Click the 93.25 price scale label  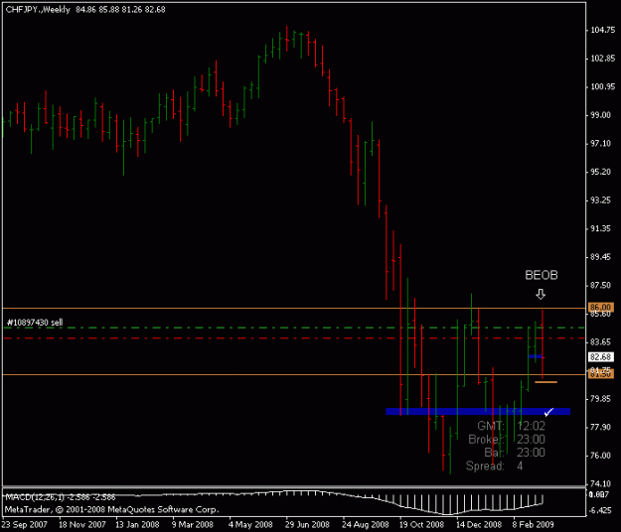pyautogui.click(x=600, y=200)
